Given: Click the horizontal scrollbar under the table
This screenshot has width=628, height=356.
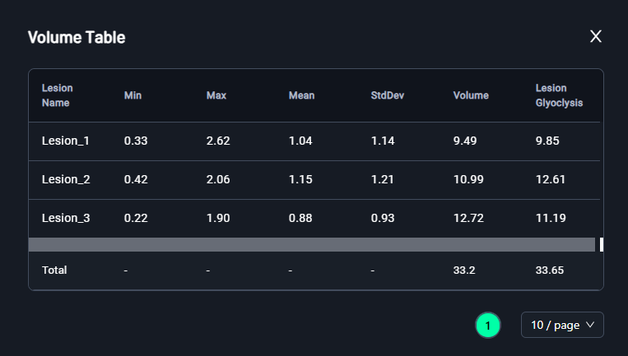Looking at the screenshot, I should (x=312, y=244).
